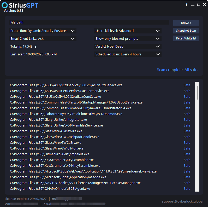This screenshot has width=208, height=207.
Task: Open Scheduled scan Every 4 hours dropdown
Action: pos(128,54)
